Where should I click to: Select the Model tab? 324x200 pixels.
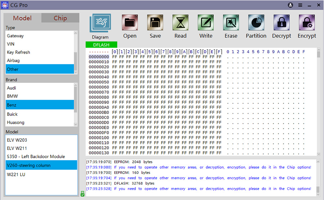22,18
